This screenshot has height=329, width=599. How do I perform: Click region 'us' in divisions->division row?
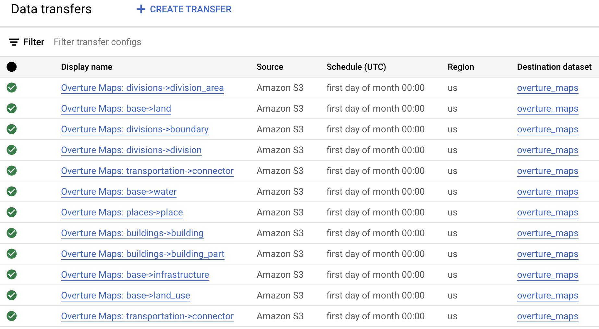pos(452,150)
